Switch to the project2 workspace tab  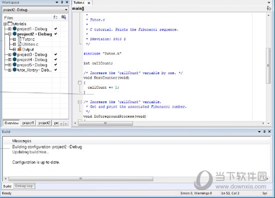point(44,123)
